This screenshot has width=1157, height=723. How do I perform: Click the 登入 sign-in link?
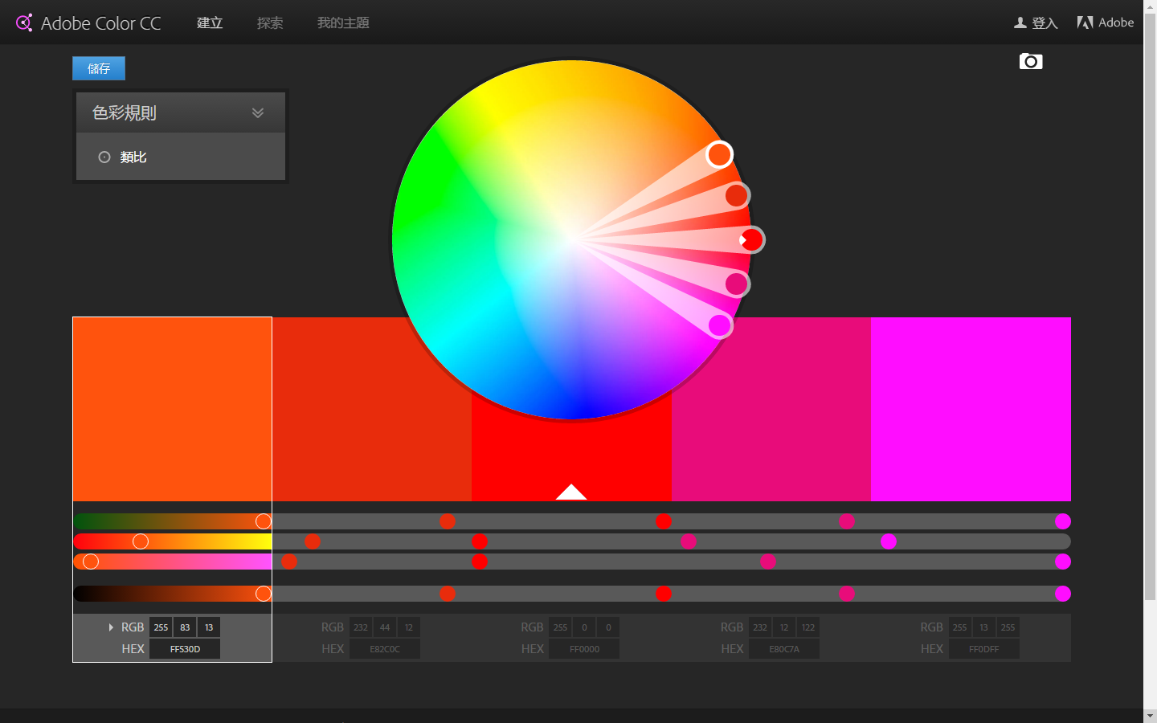(1045, 22)
